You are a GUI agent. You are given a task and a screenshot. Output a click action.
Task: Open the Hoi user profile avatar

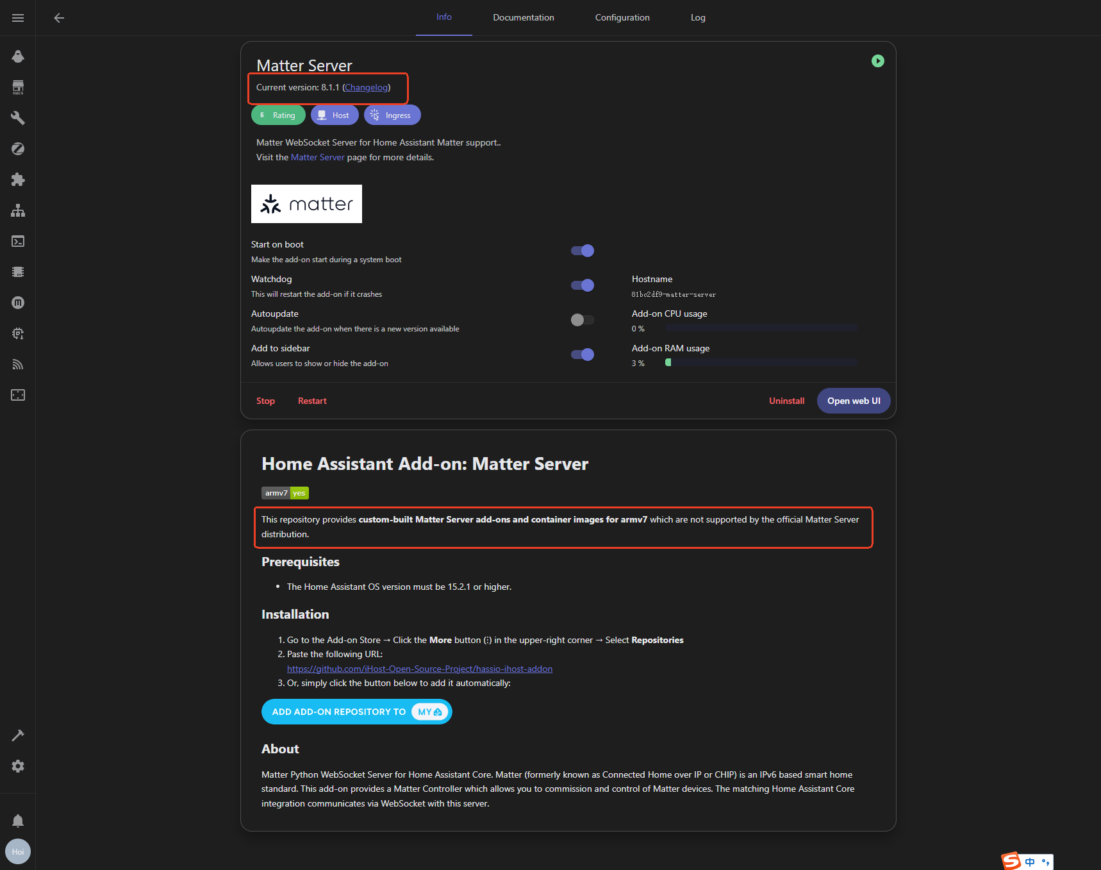coord(18,851)
